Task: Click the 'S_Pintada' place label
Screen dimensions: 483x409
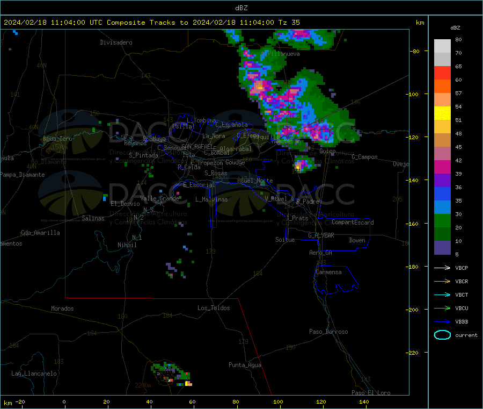Action: (x=143, y=155)
